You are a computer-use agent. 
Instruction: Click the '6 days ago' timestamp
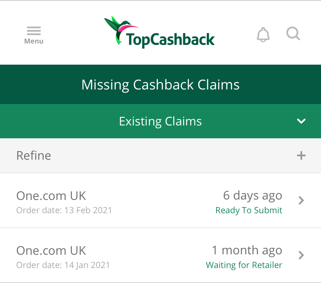click(x=253, y=196)
